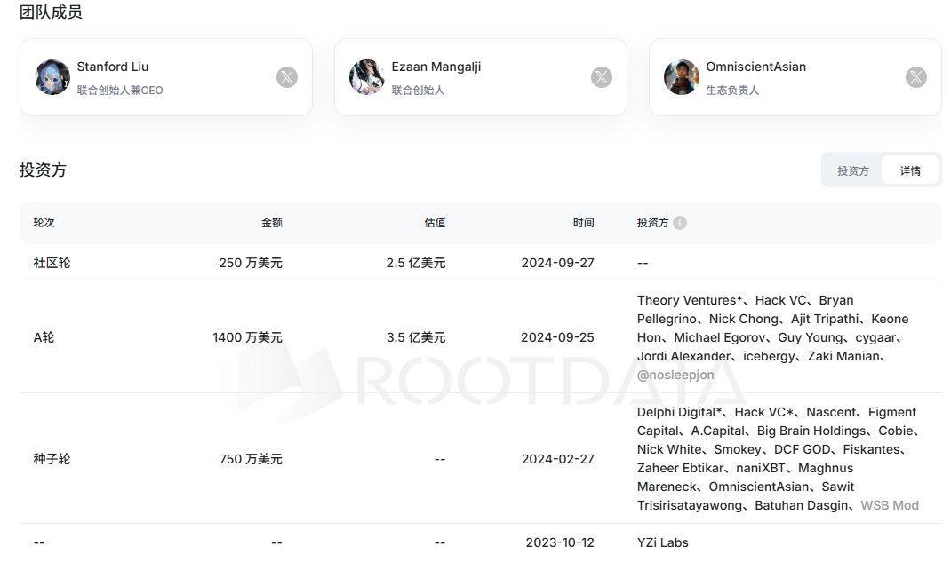This screenshot has height=570, width=951.
Task: Click the Stanford Liu name
Action: coord(113,67)
